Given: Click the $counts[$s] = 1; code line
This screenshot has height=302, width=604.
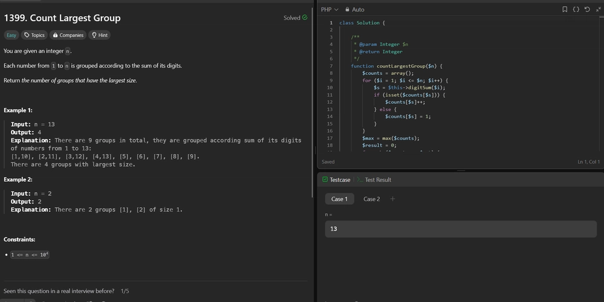Looking at the screenshot, I should 408,117.
